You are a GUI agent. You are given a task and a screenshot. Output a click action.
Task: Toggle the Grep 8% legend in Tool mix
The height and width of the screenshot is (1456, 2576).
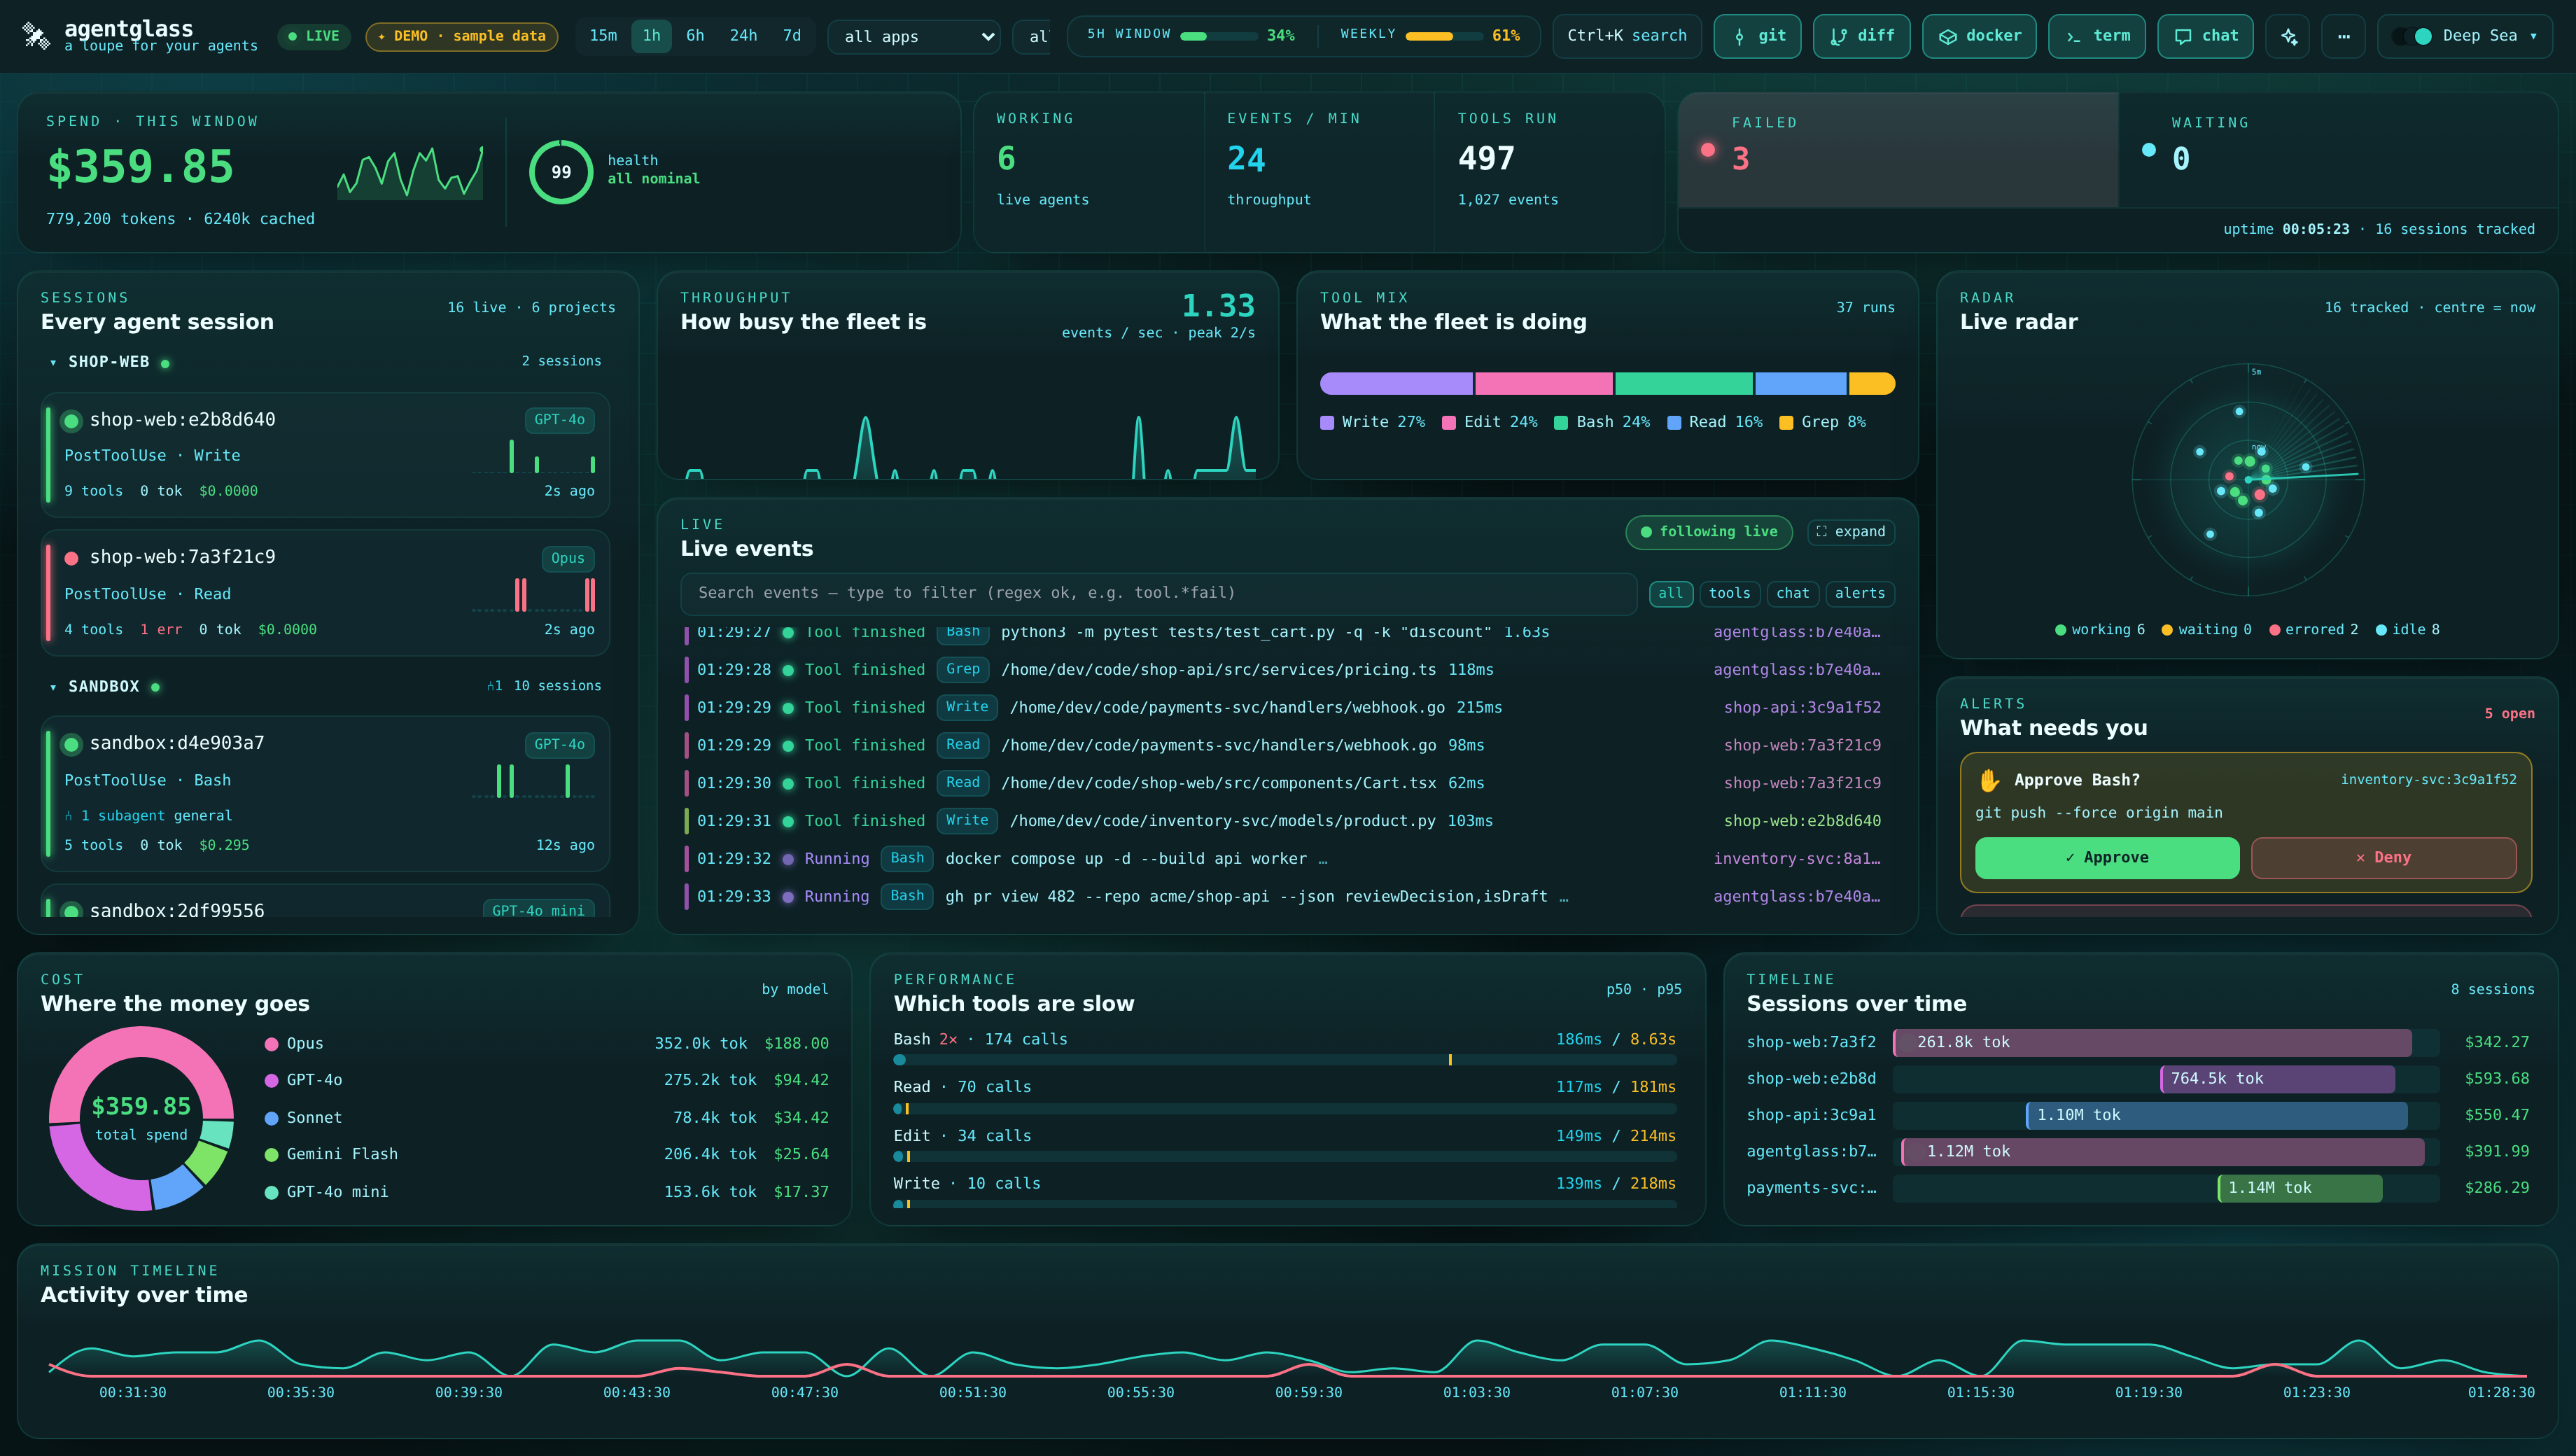(1822, 422)
